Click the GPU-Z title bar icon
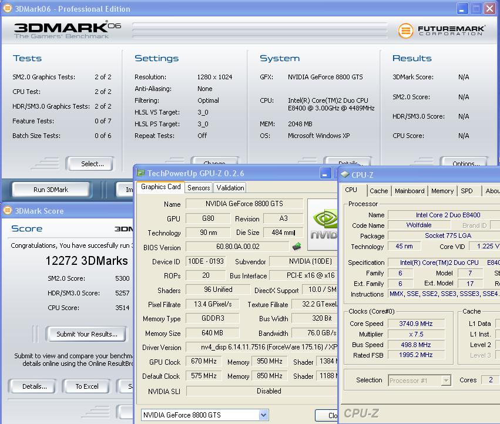 pos(141,173)
